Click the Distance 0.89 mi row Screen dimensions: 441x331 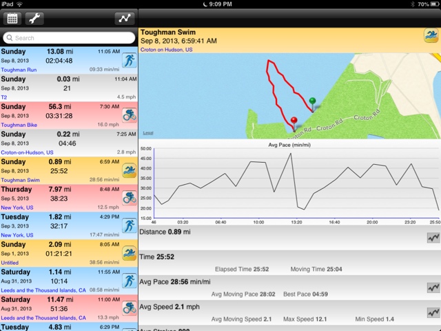click(x=289, y=237)
